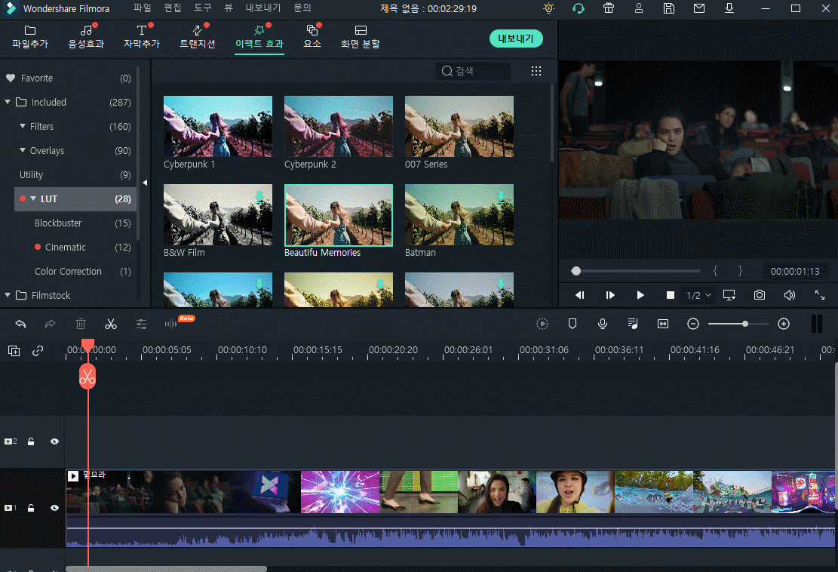Click the user account icon
Image resolution: width=838 pixels, height=572 pixels.
click(639, 8)
